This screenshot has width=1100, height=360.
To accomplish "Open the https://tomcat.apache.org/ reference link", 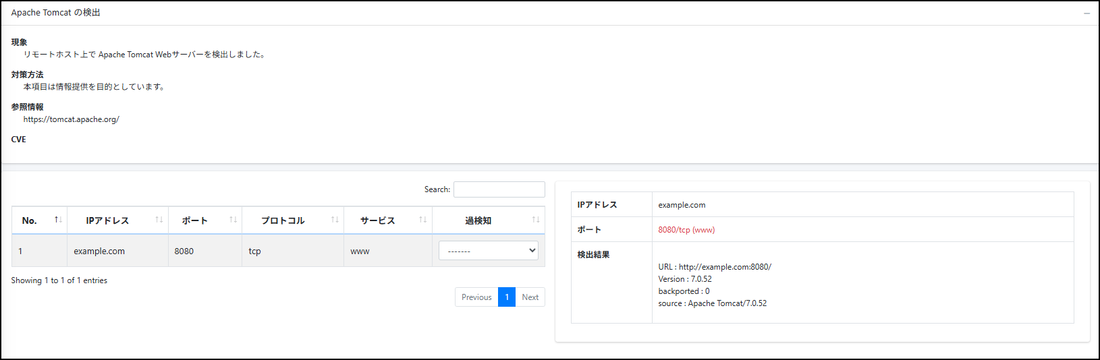I will pos(72,119).
